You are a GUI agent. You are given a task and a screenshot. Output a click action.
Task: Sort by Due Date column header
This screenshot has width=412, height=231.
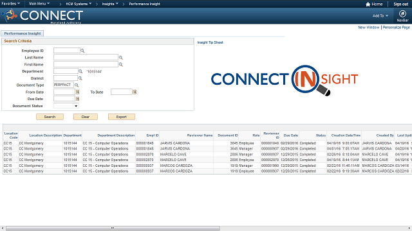(291, 135)
